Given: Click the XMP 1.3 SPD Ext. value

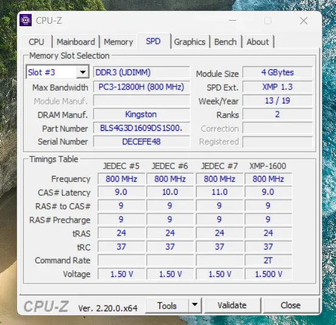Looking at the screenshot, I should (x=278, y=87).
